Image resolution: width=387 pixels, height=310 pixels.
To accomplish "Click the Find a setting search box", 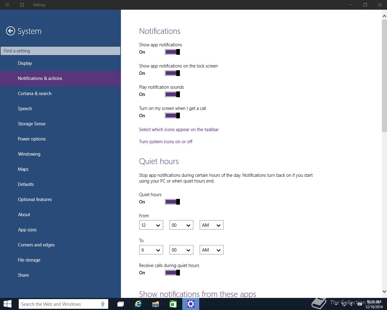I will pos(60,51).
